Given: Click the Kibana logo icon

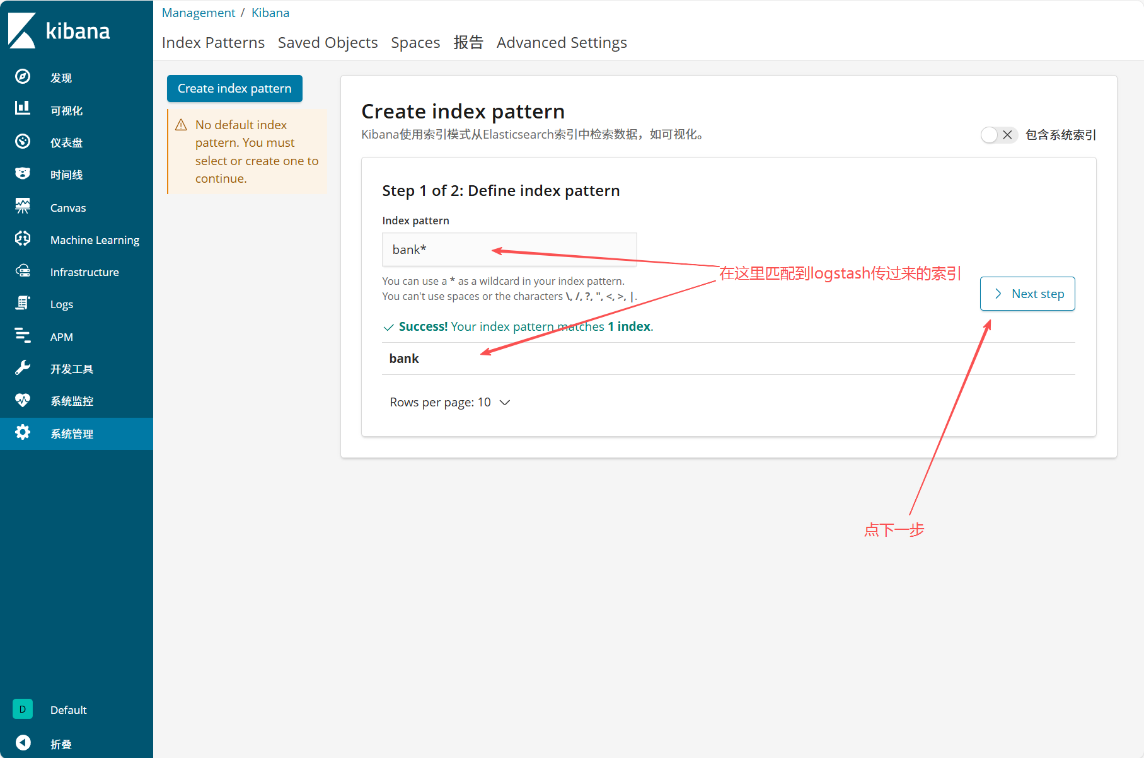Looking at the screenshot, I should [x=22, y=30].
